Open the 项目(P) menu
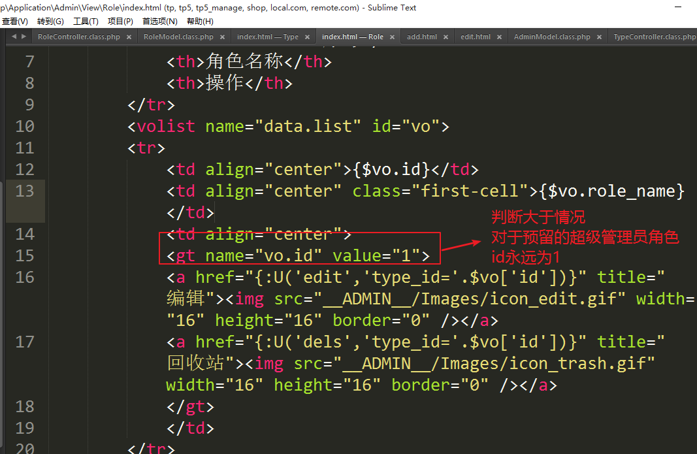Image resolution: width=697 pixels, height=454 pixels. pyautogui.click(x=120, y=22)
